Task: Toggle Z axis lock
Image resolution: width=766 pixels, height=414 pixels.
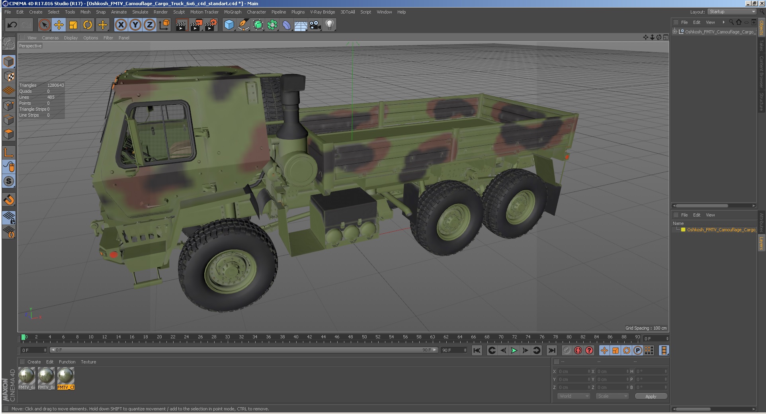Action: click(x=150, y=25)
